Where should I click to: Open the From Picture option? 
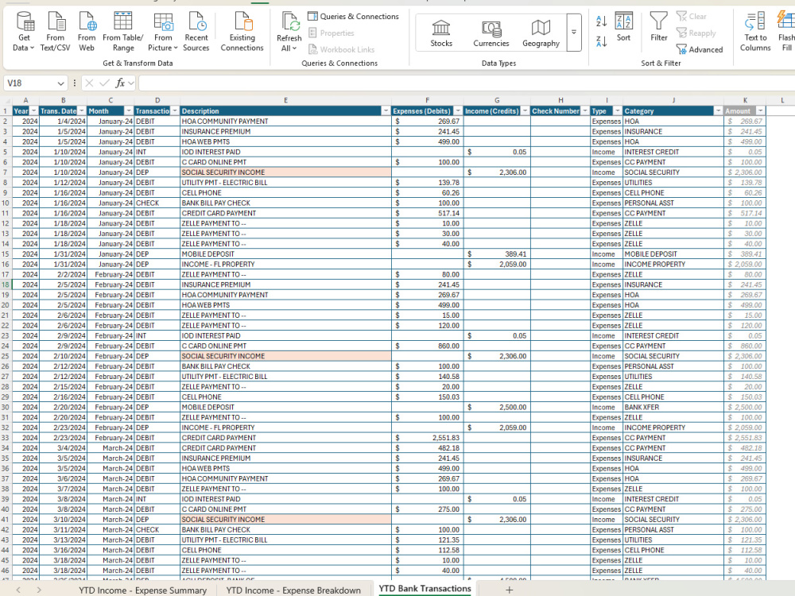tap(163, 32)
